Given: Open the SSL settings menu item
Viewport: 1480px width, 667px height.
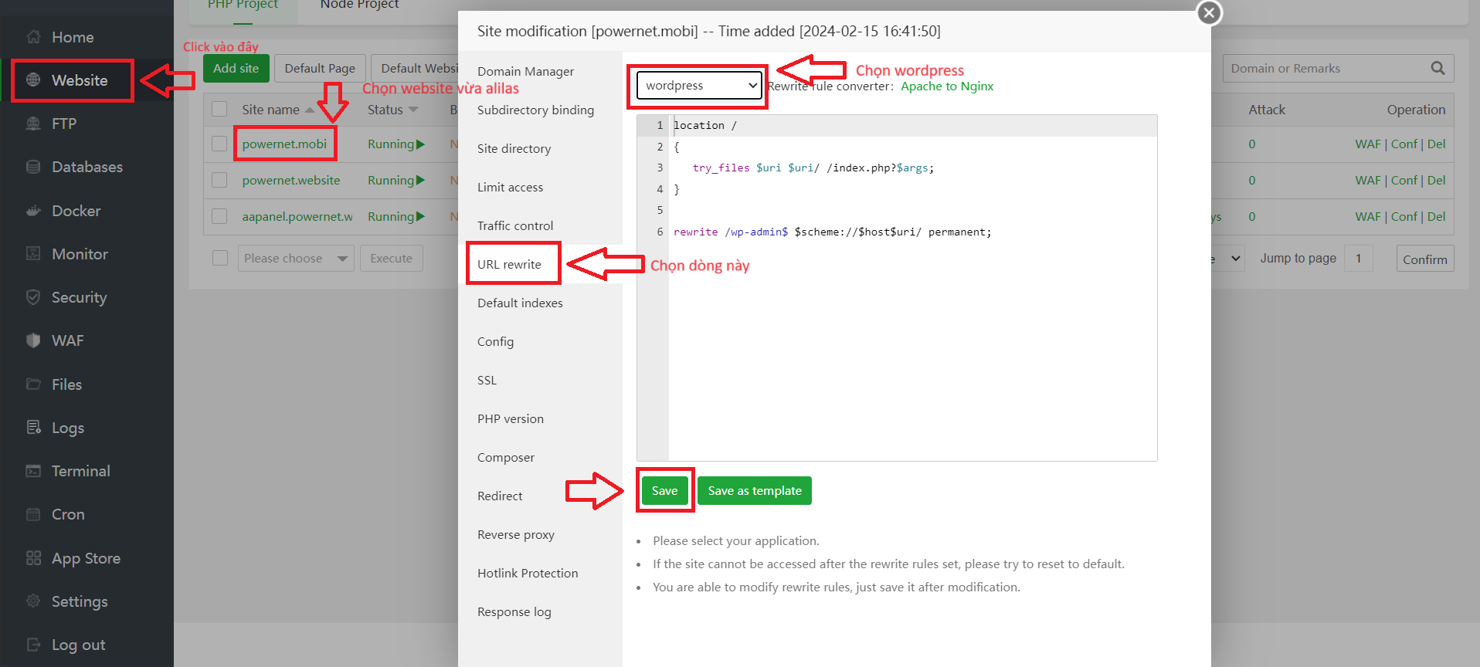Looking at the screenshot, I should click(x=487, y=380).
